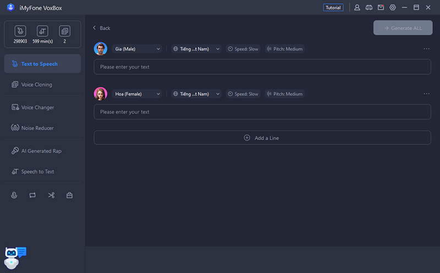Adjust Pitch: Medium in Hoa's row
The width and height of the screenshot is (440, 273).
(x=284, y=94)
